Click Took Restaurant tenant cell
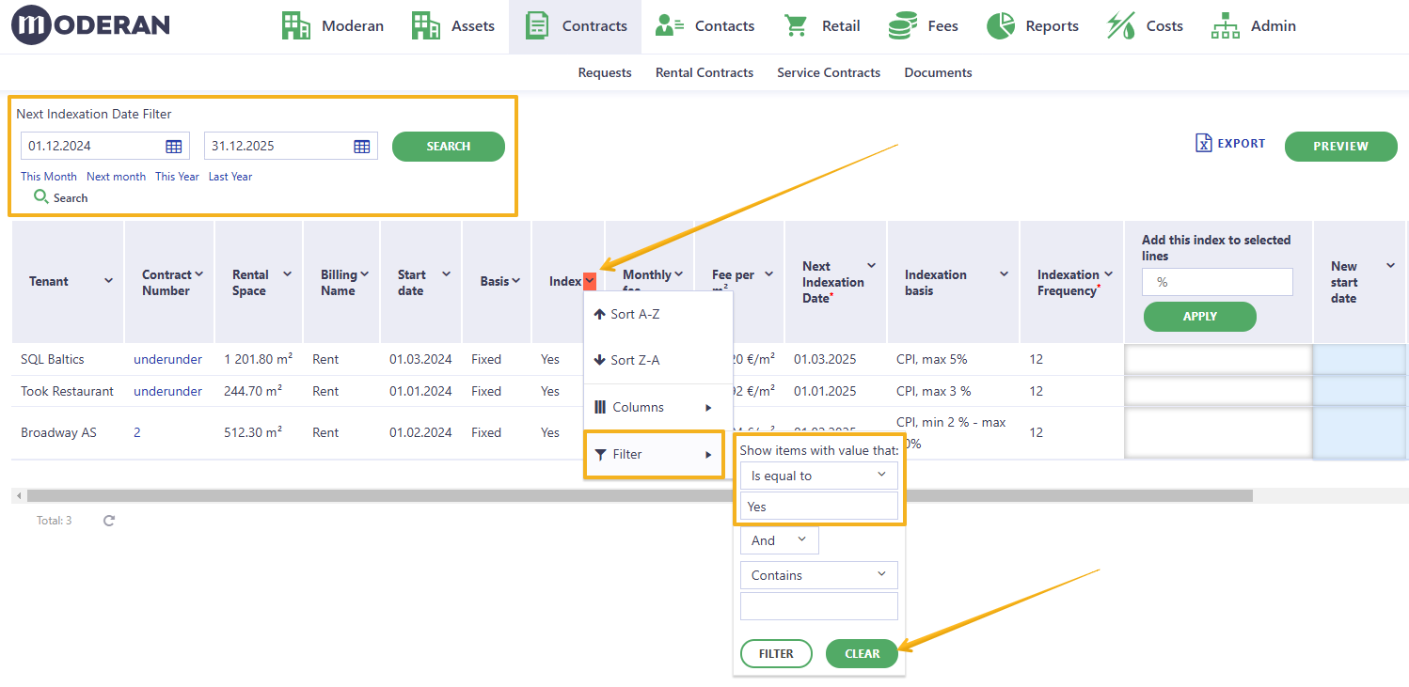 [67, 391]
